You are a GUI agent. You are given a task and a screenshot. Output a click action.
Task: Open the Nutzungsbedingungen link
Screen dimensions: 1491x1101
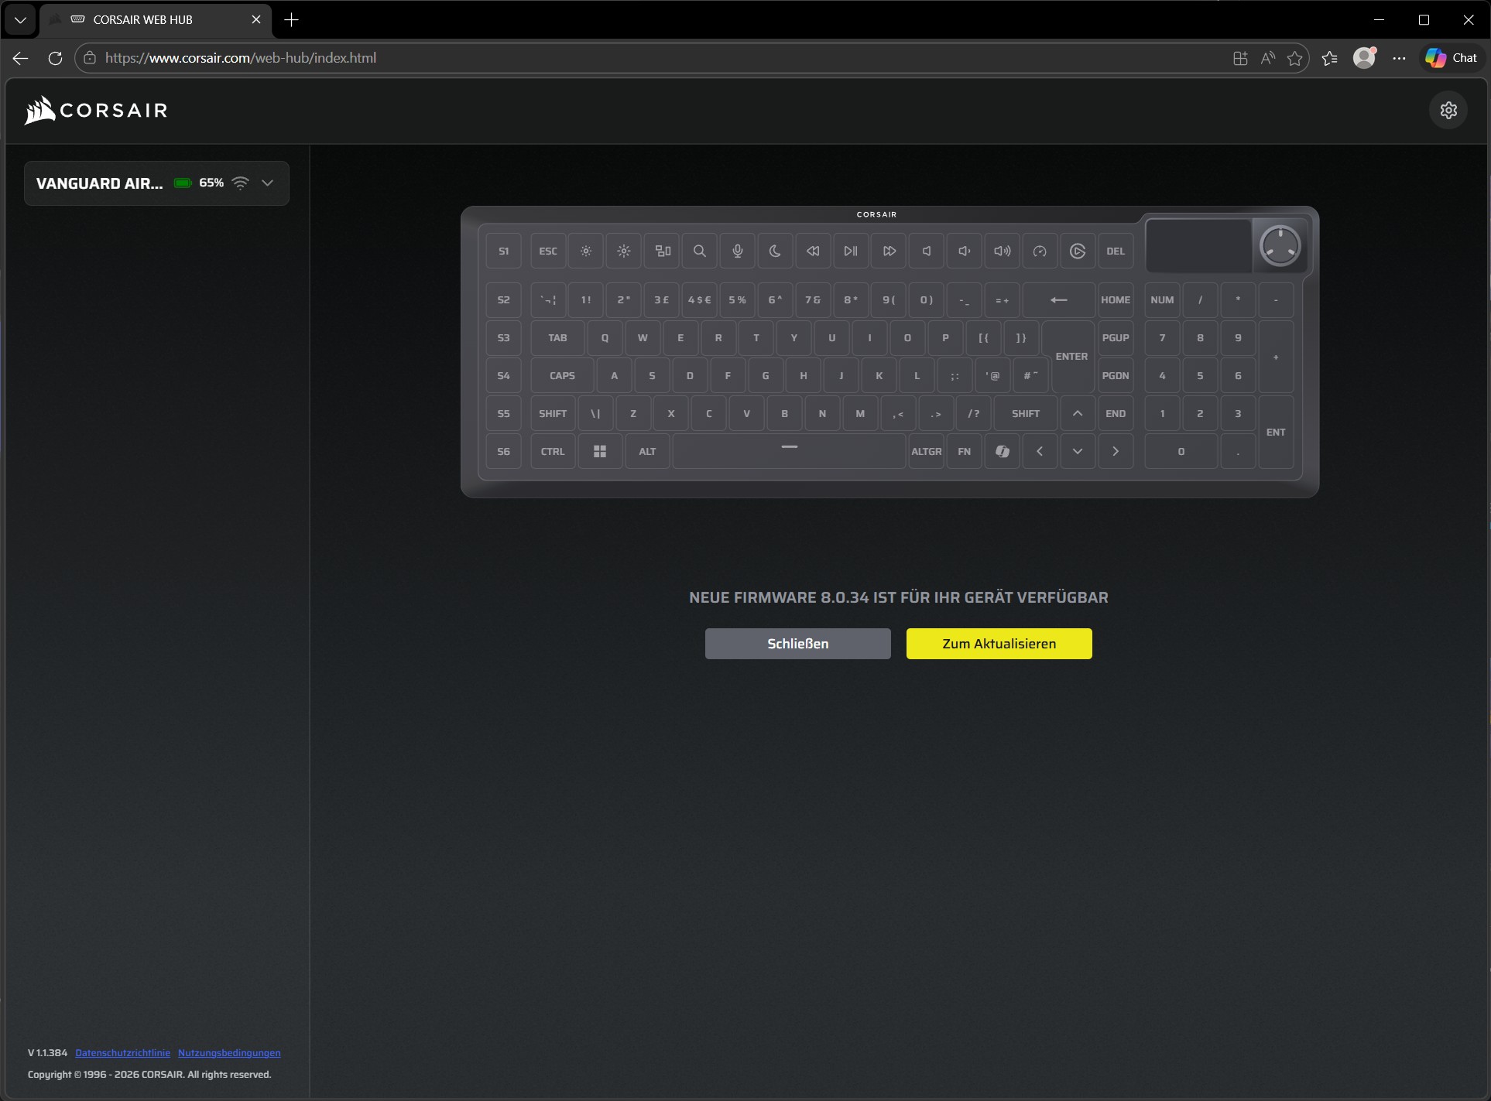[229, 1052]
